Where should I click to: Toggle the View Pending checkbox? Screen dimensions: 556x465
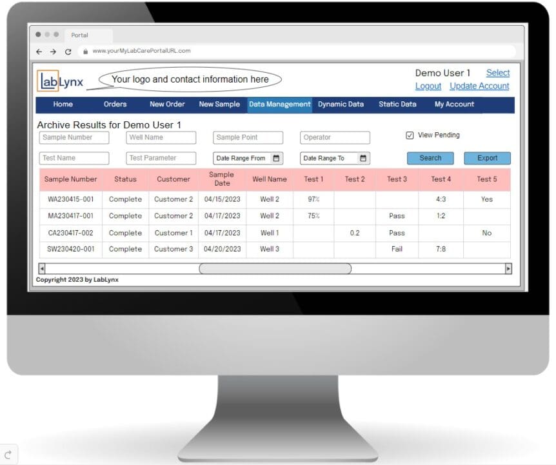pyautogui.click(x=410, y=135)
